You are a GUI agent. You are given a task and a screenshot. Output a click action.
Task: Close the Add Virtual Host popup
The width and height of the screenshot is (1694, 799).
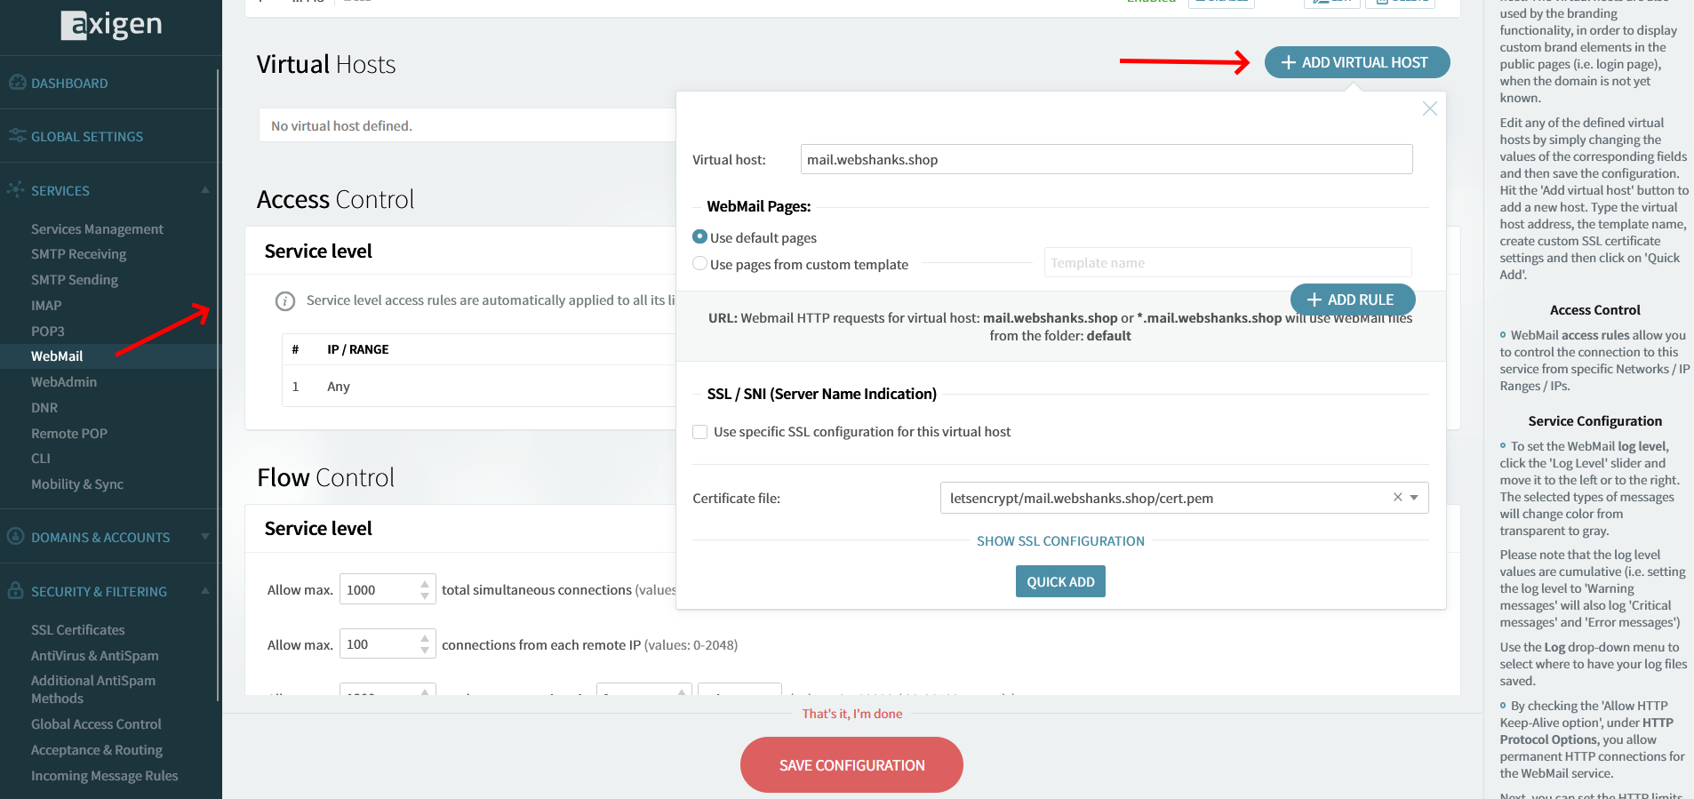click(x=1429, y=108)
